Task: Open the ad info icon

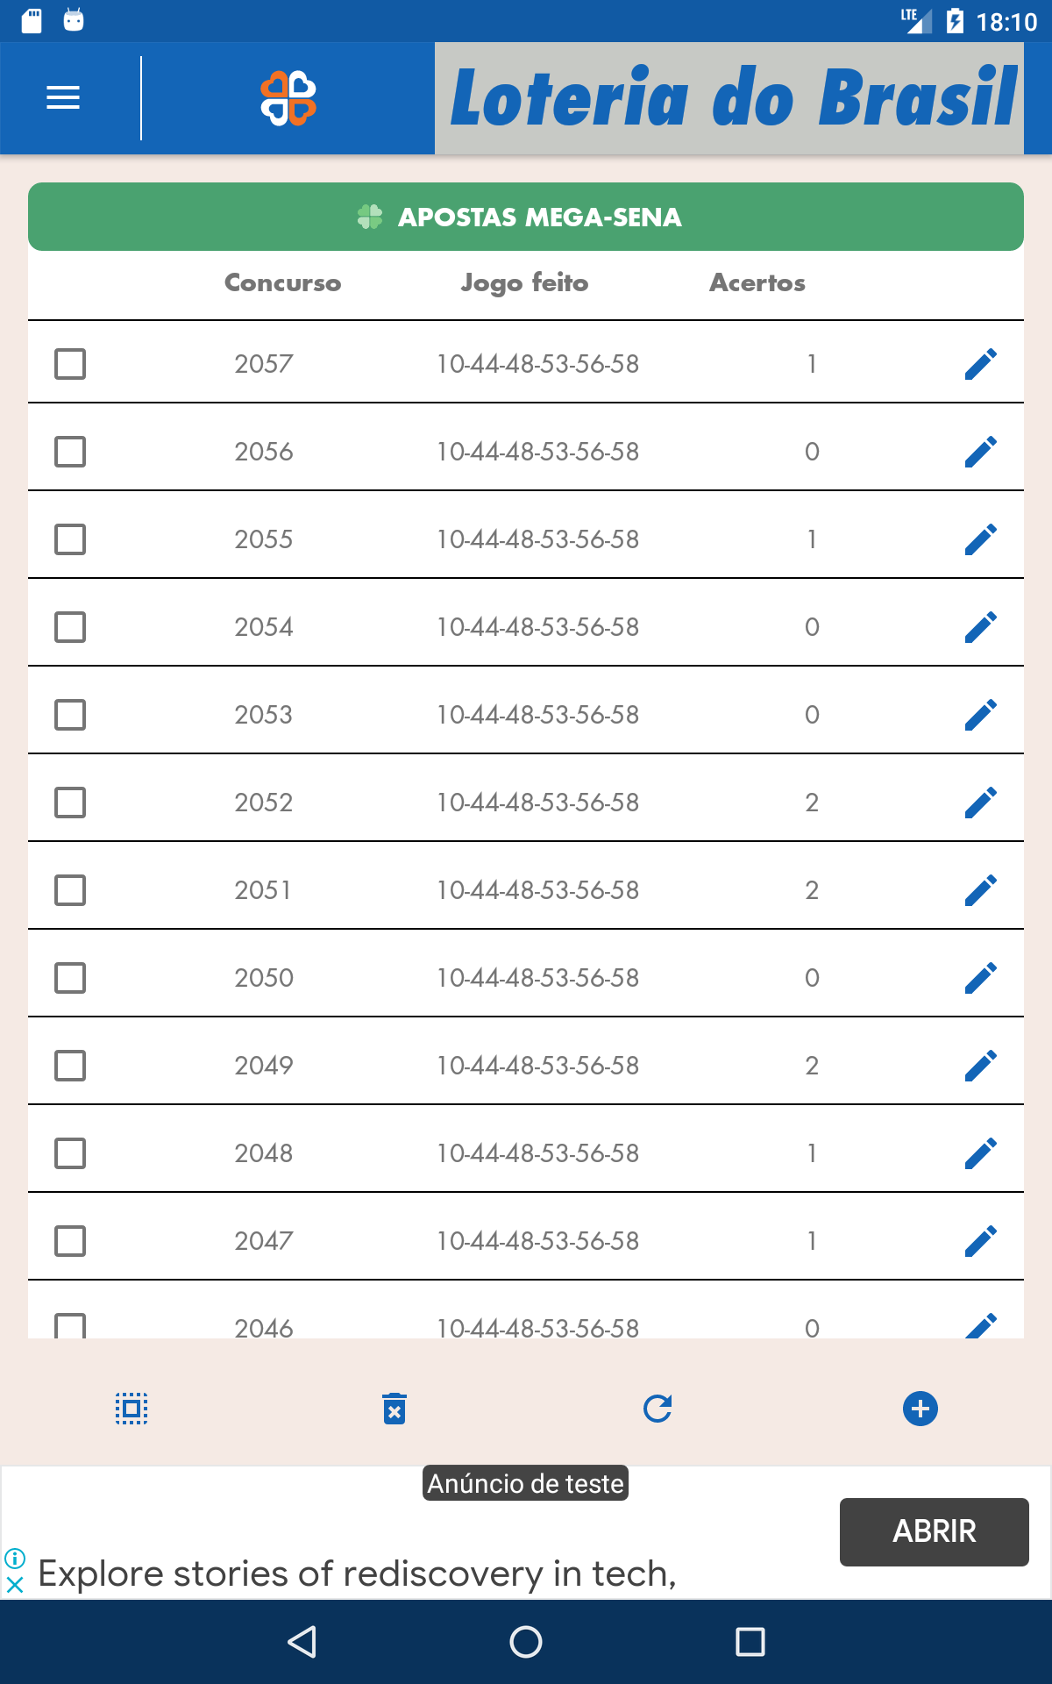Action: [x=15, y=1559]
